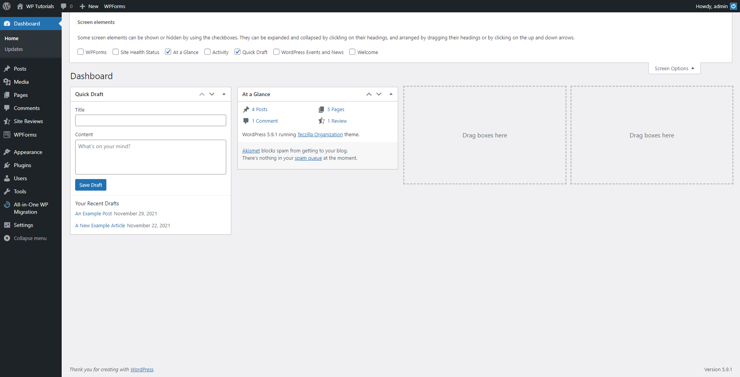Click the Appearance paintbrush icon in sidebar
Screen dimensions: 740x377
pyautogui.click(x=7, y=152)
